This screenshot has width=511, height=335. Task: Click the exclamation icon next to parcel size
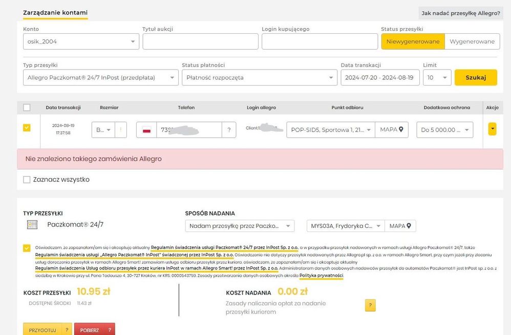click(x=121, y=130)
